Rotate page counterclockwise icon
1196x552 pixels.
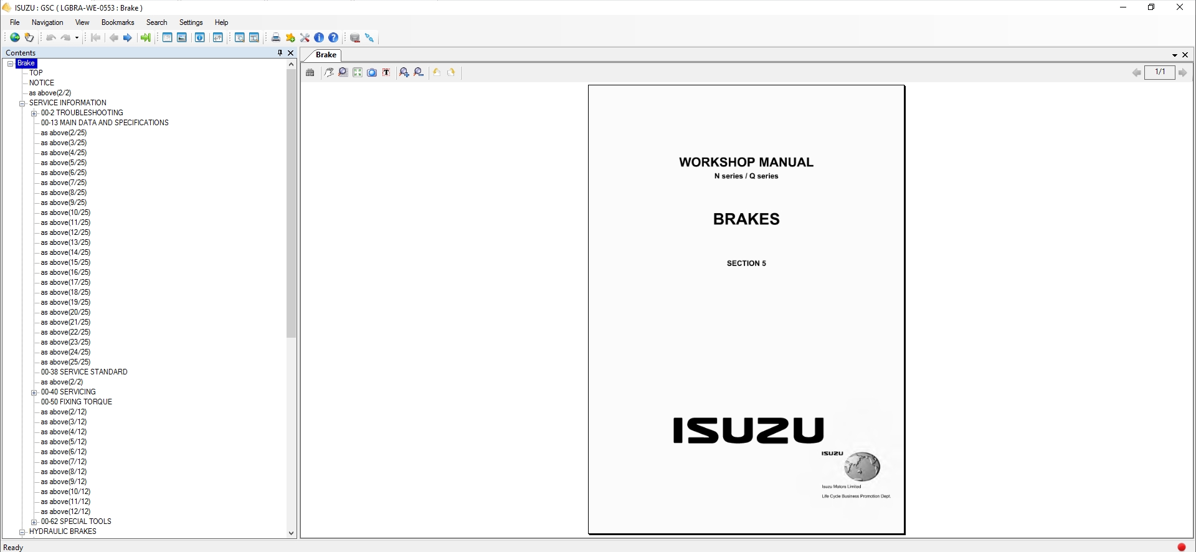point(437,73)
